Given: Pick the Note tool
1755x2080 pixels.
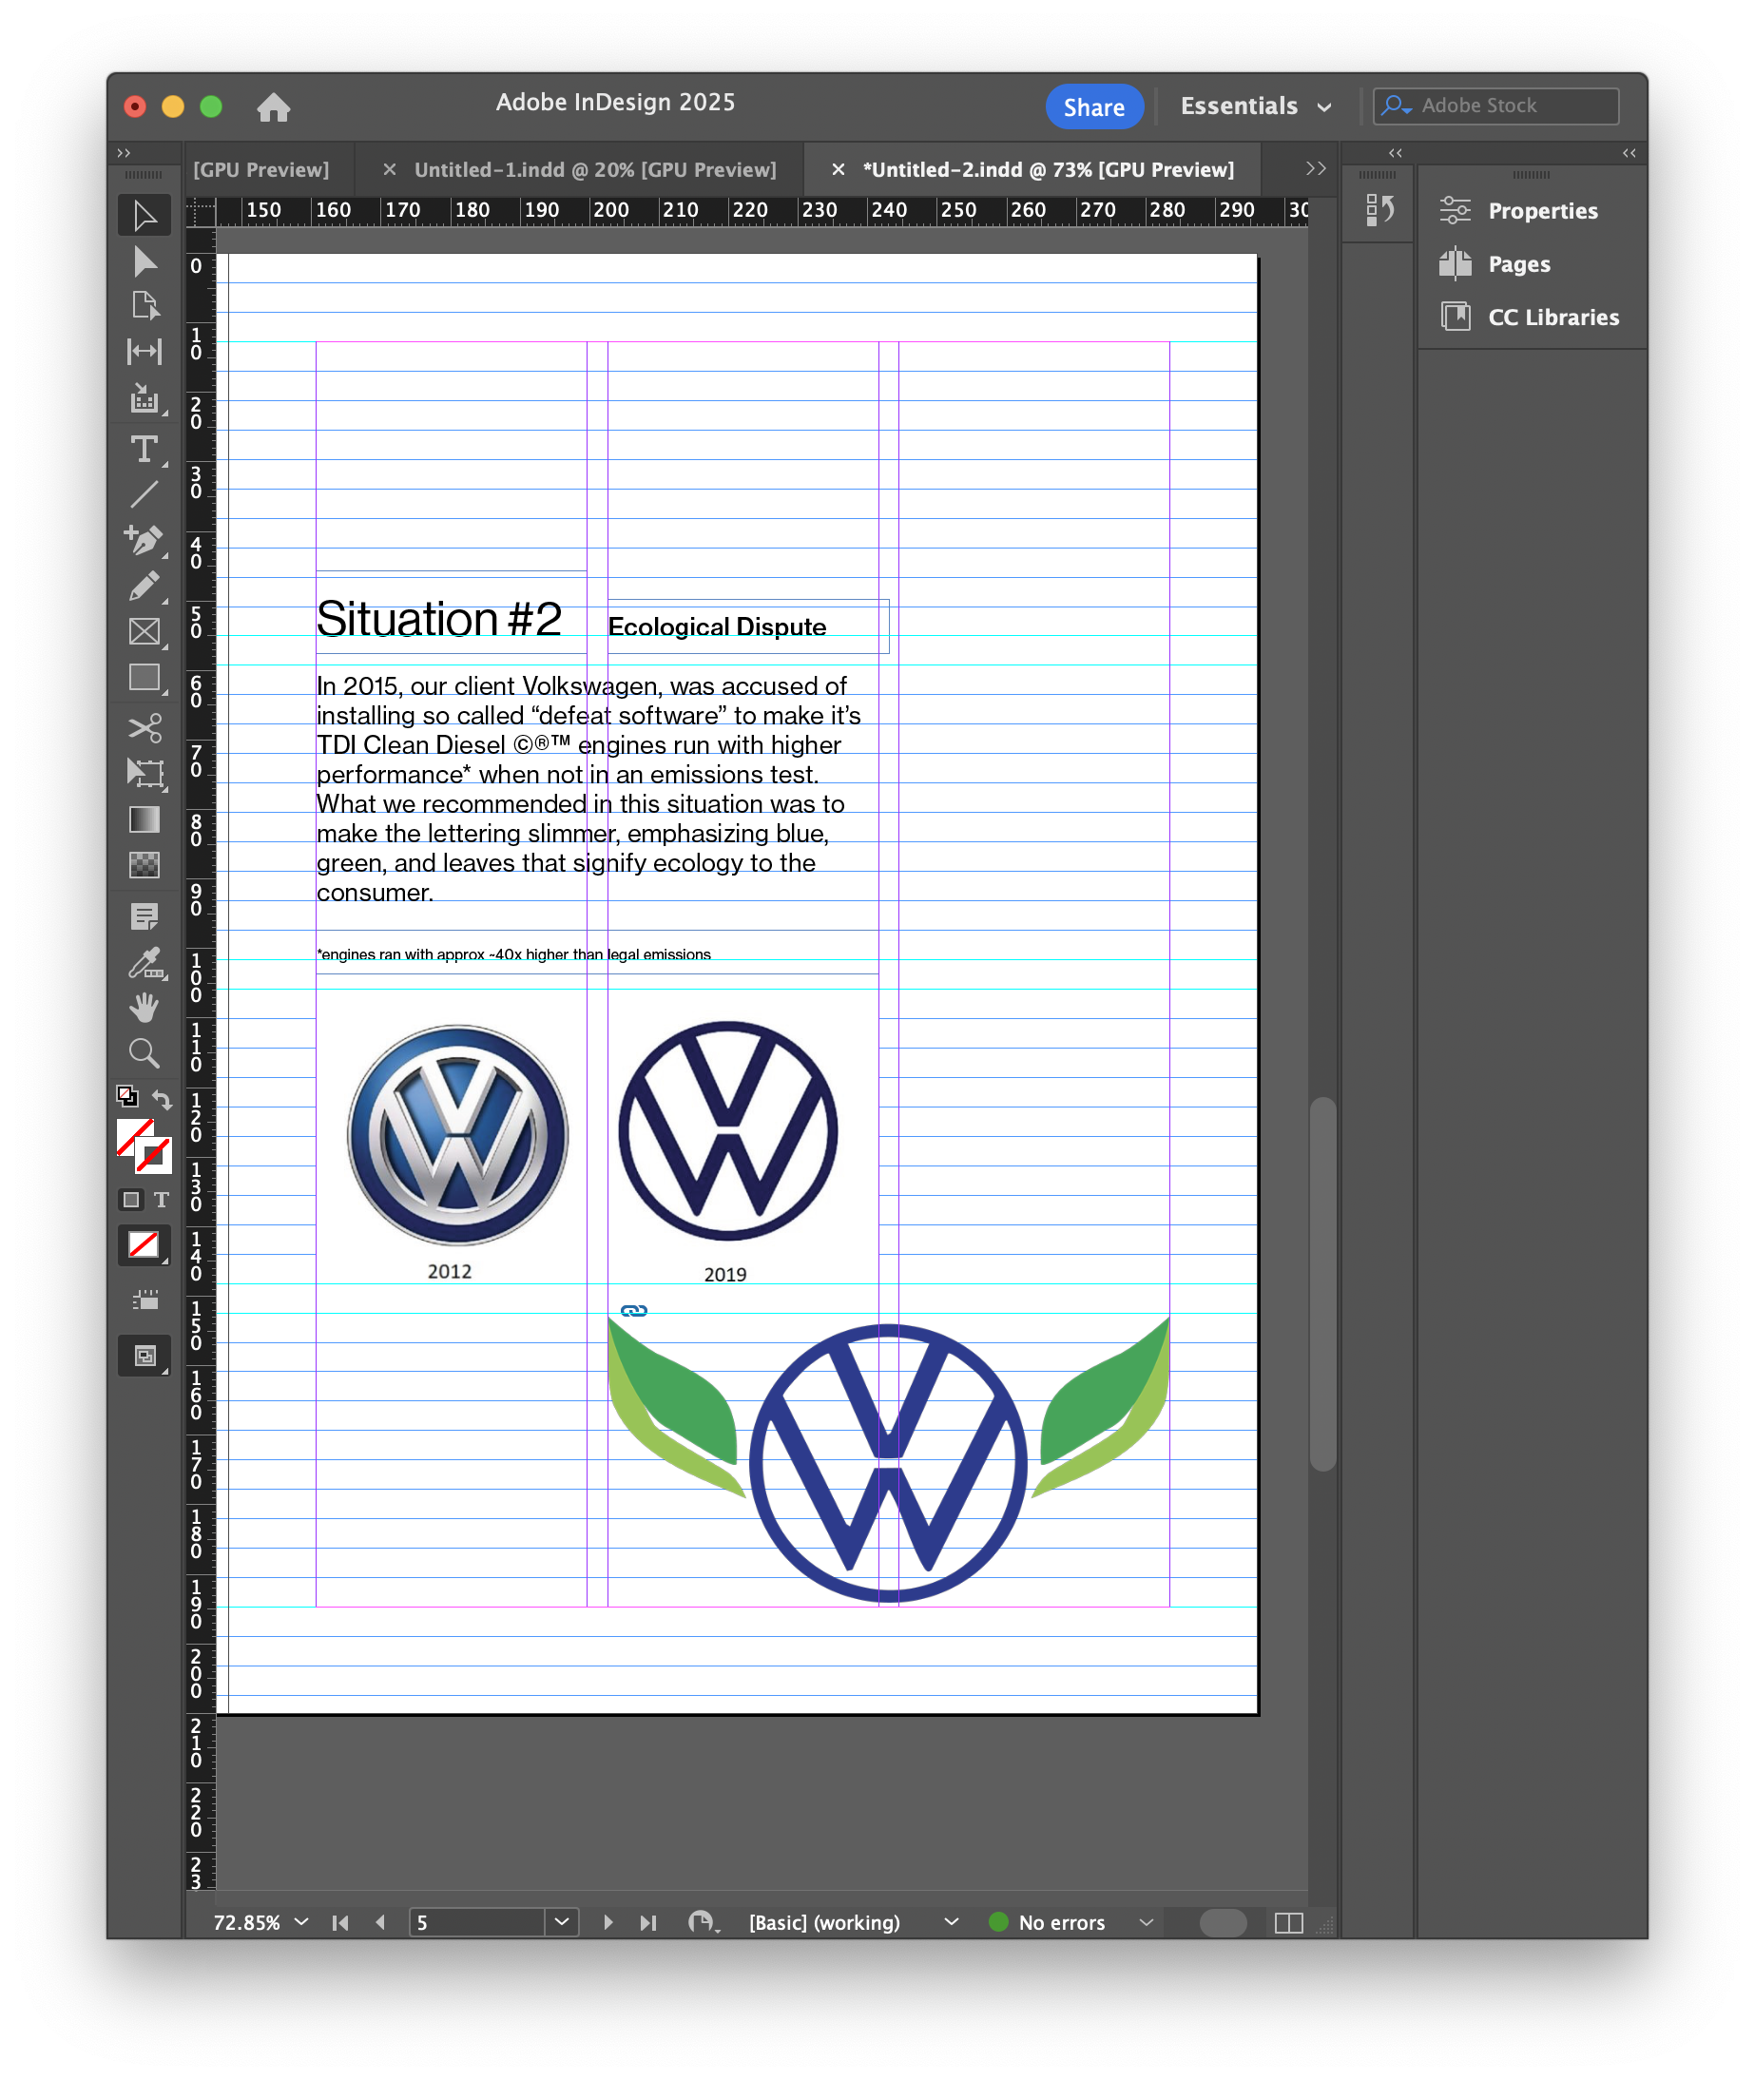Looking at the screenshot, I should pos(145,916).
